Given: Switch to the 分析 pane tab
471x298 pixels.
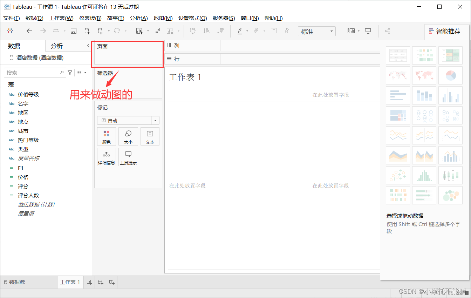Looking at the screenshot, I should (x=57, y=46).
